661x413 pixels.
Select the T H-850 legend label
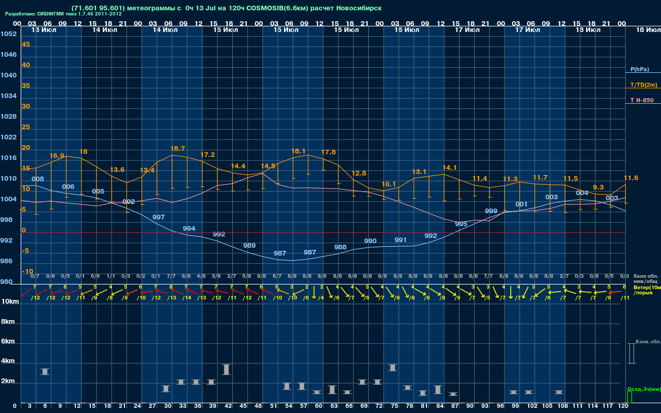pos(642,100)
